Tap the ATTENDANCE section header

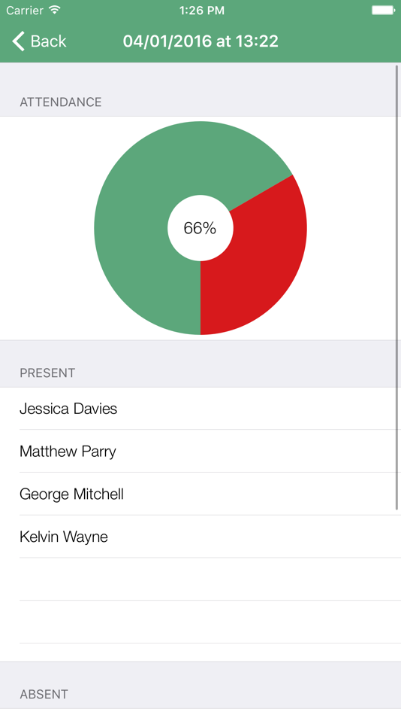click(x=61, y=102)
